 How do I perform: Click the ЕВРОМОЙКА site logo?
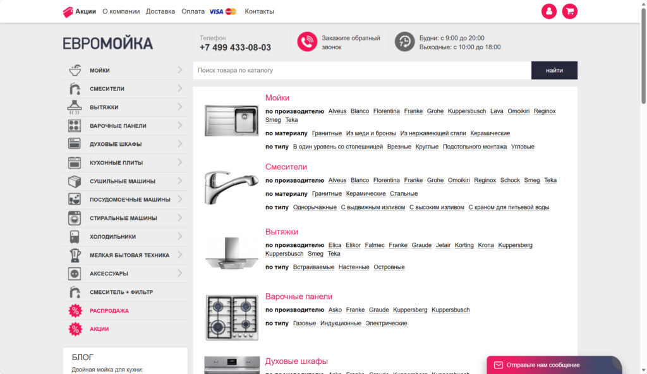click(x=107, y=44)
